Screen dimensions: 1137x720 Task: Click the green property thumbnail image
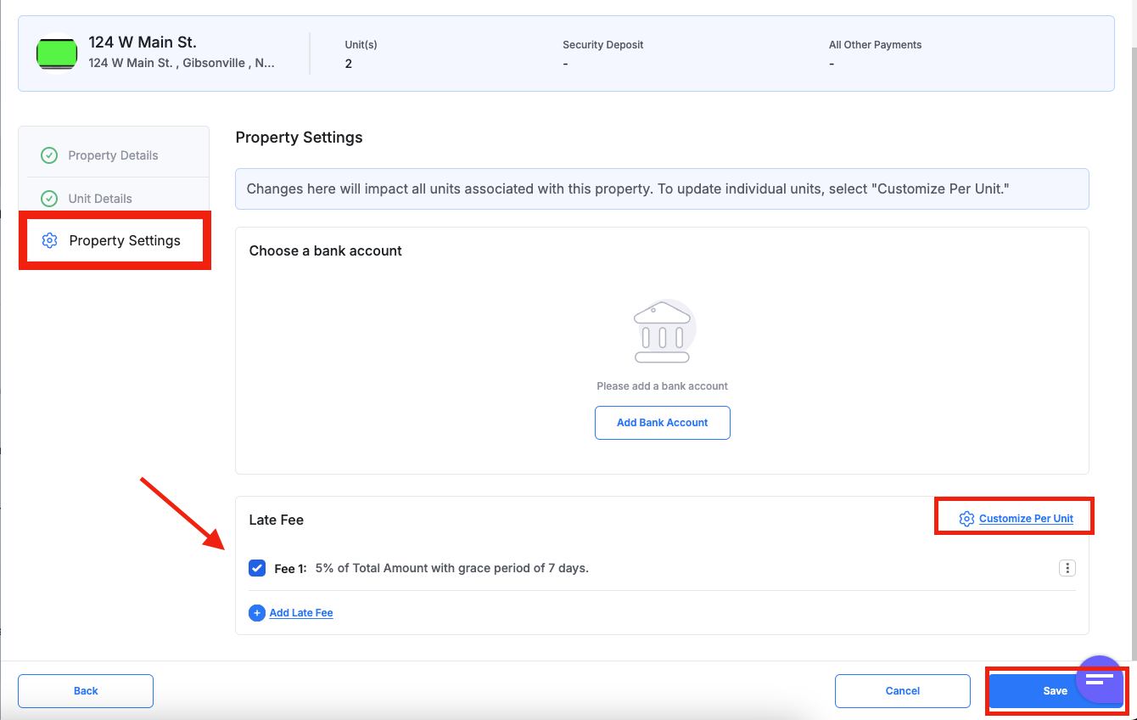pyautogui.click(x=57, y=53)
